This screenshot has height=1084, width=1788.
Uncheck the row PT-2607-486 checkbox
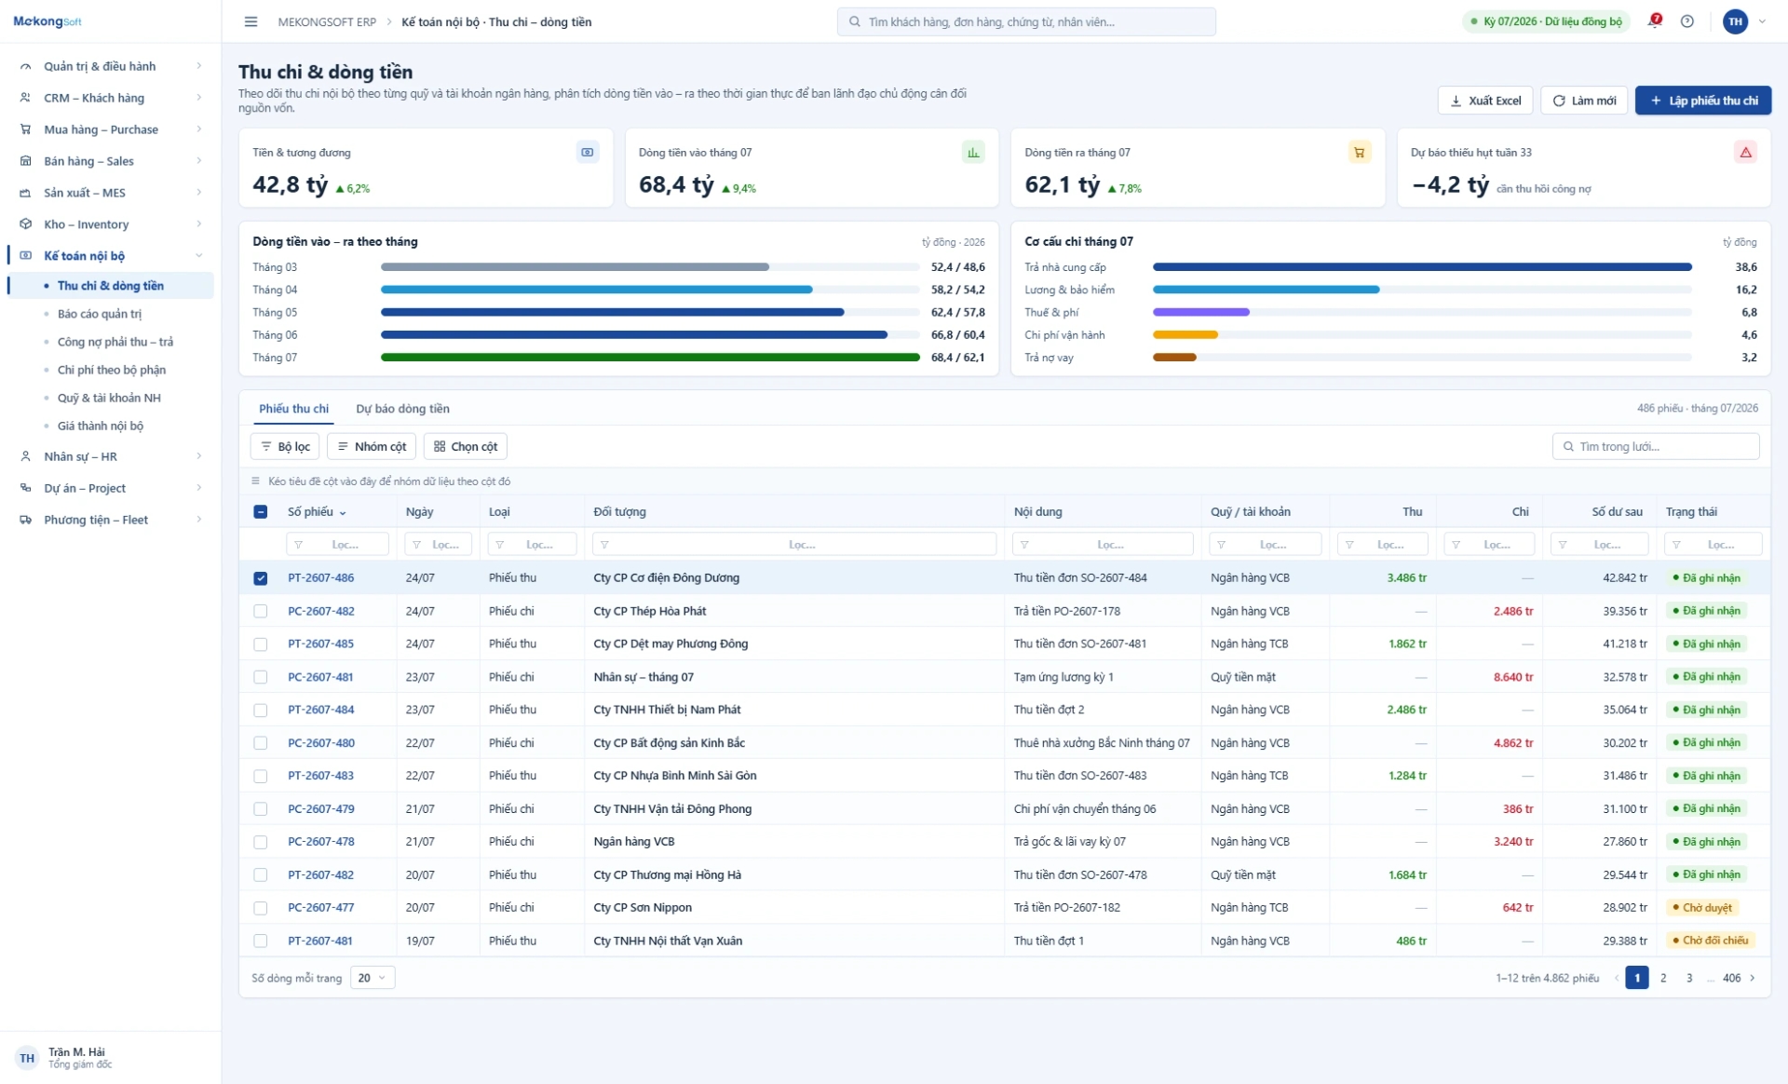(261, 578)
